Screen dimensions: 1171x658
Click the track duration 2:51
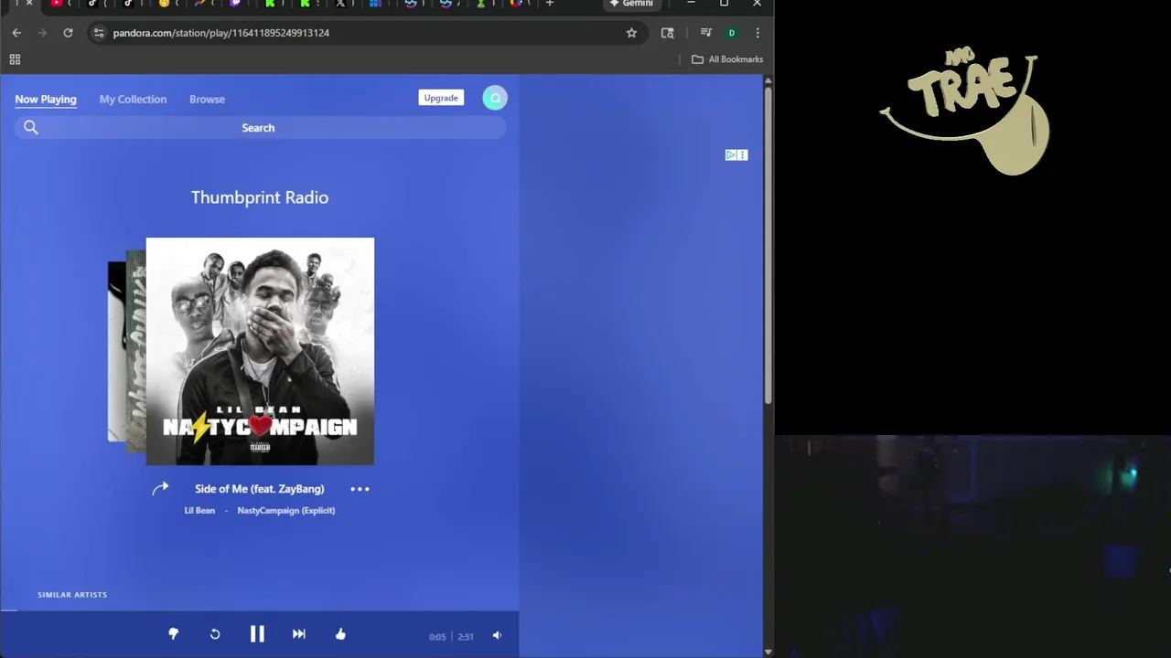coord(466,637)
